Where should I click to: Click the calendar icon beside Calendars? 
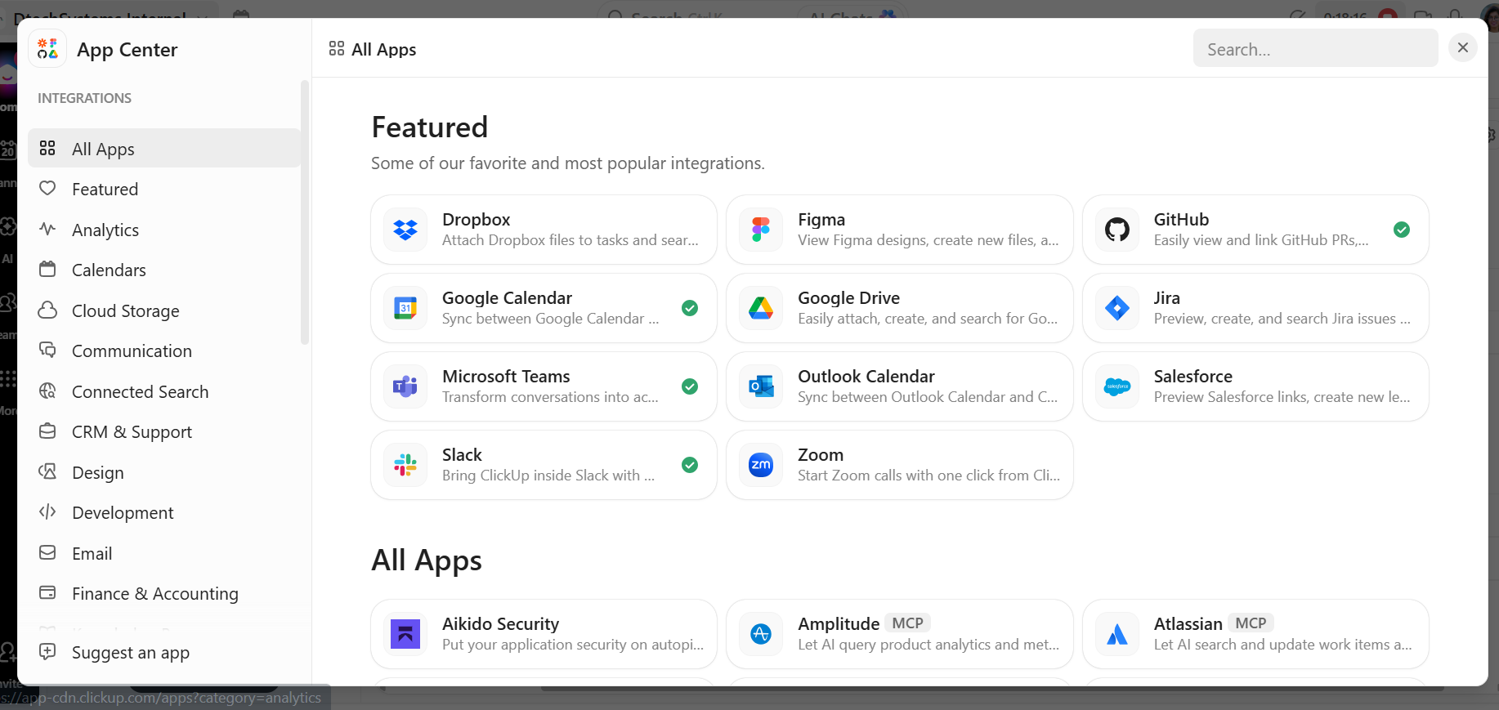47,269
